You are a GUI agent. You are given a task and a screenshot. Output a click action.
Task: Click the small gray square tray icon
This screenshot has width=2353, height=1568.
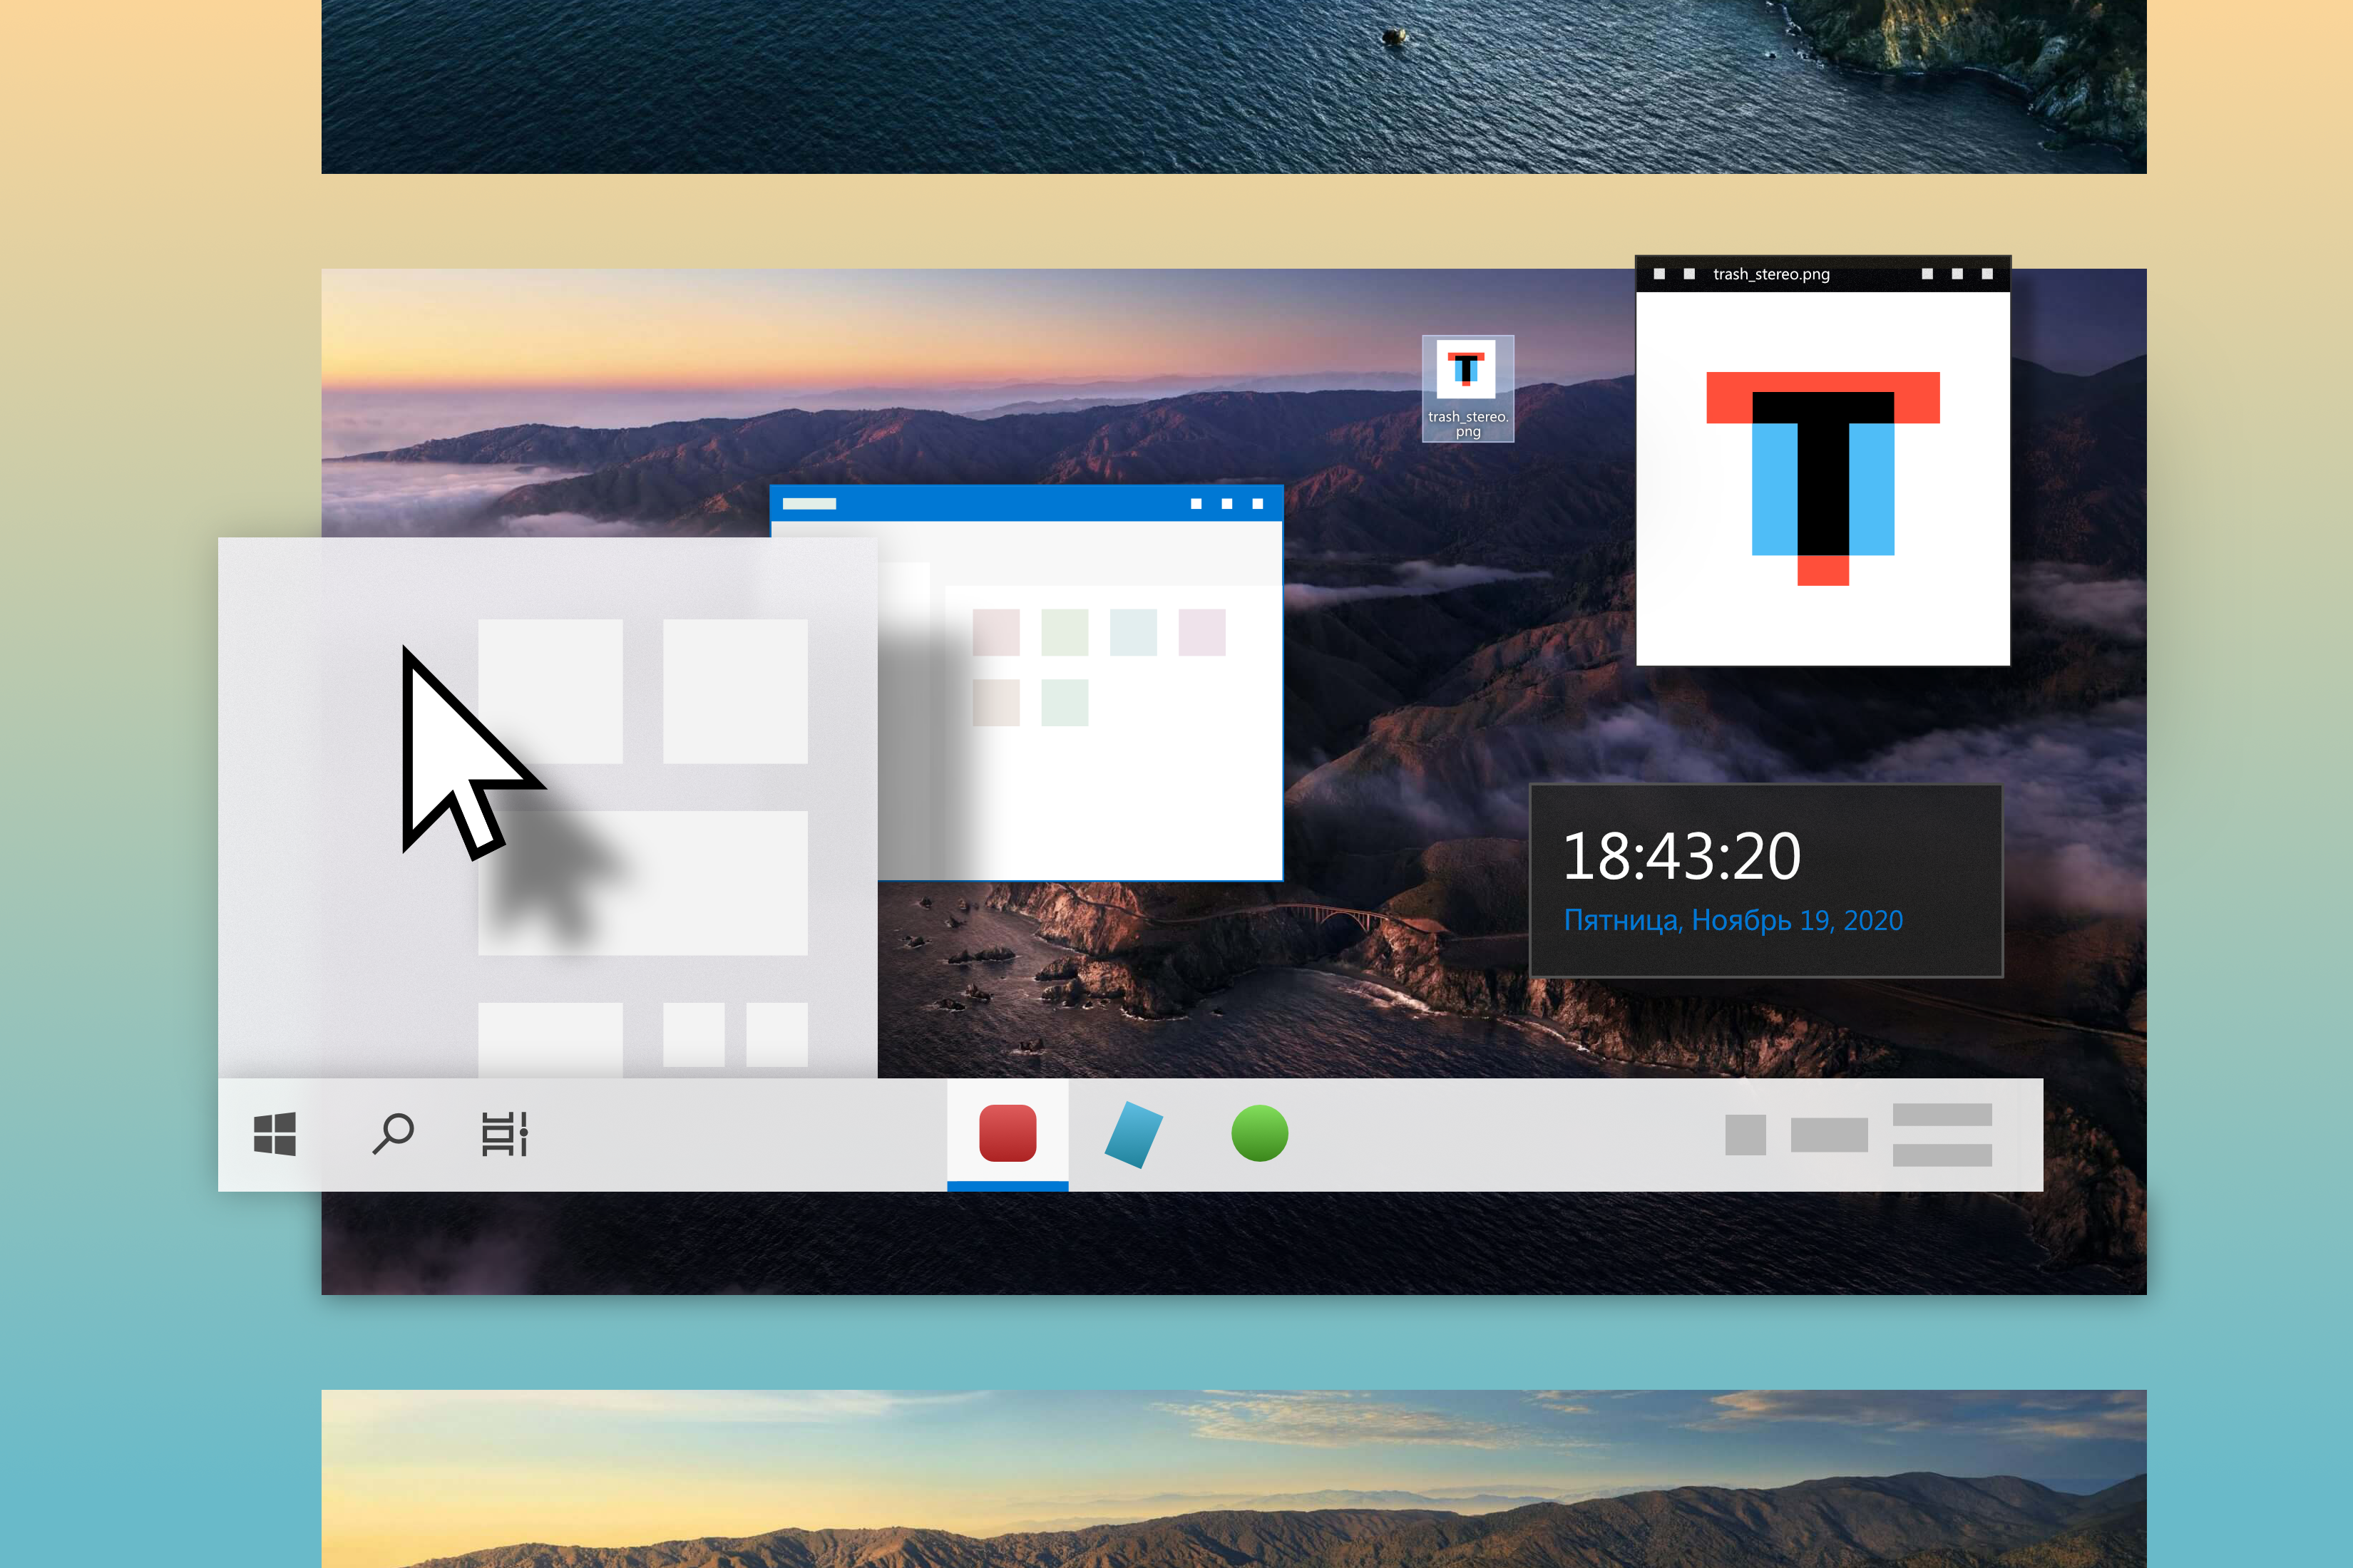1745,1135
